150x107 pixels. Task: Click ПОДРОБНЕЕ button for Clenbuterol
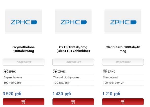click(123, 62)
